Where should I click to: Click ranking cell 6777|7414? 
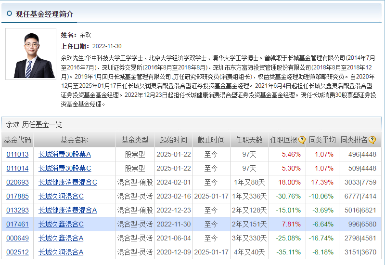pos(360,197)
